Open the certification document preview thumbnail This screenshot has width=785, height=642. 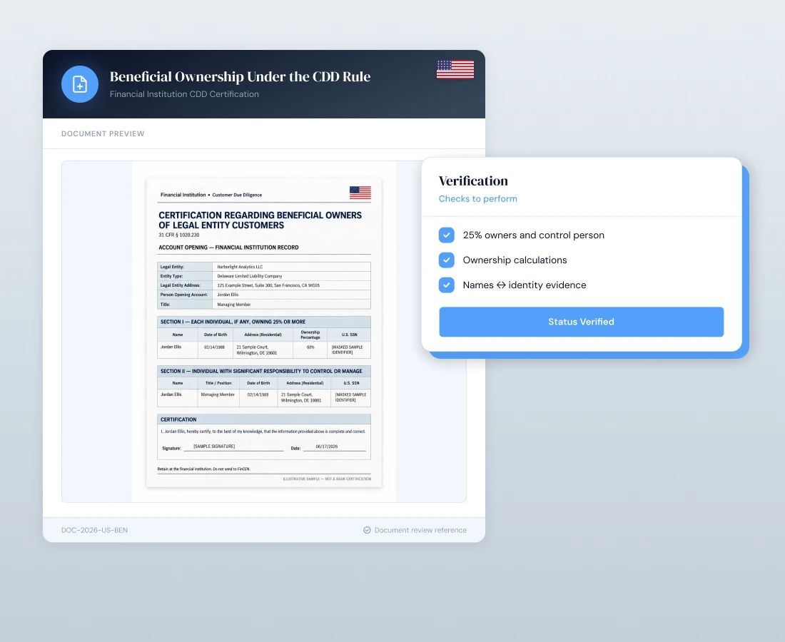(x=264, y=332)
